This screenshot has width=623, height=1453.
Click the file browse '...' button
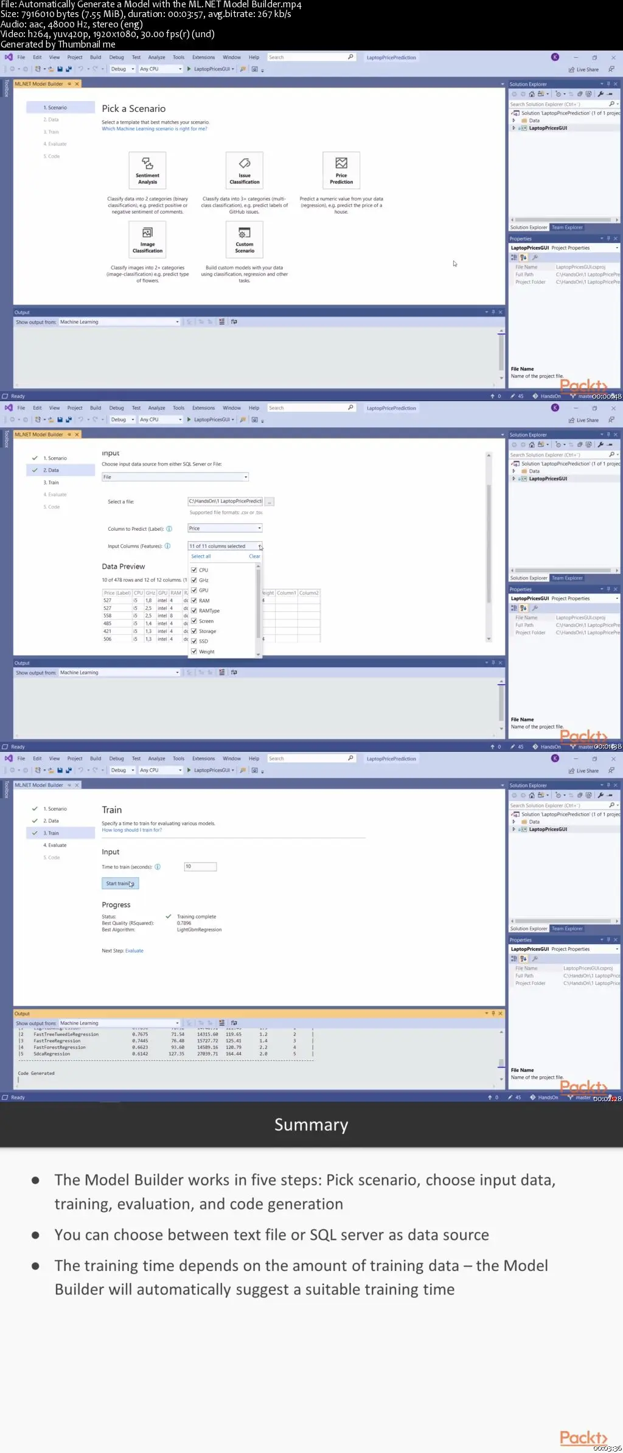click(270, 502)
